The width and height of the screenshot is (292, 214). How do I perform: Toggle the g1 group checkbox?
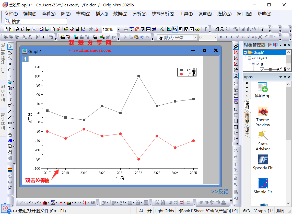258,64
